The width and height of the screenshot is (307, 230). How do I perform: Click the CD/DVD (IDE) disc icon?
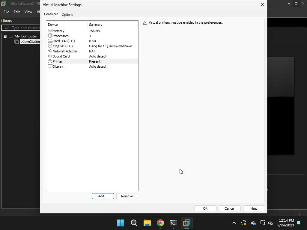click(50, 46)
